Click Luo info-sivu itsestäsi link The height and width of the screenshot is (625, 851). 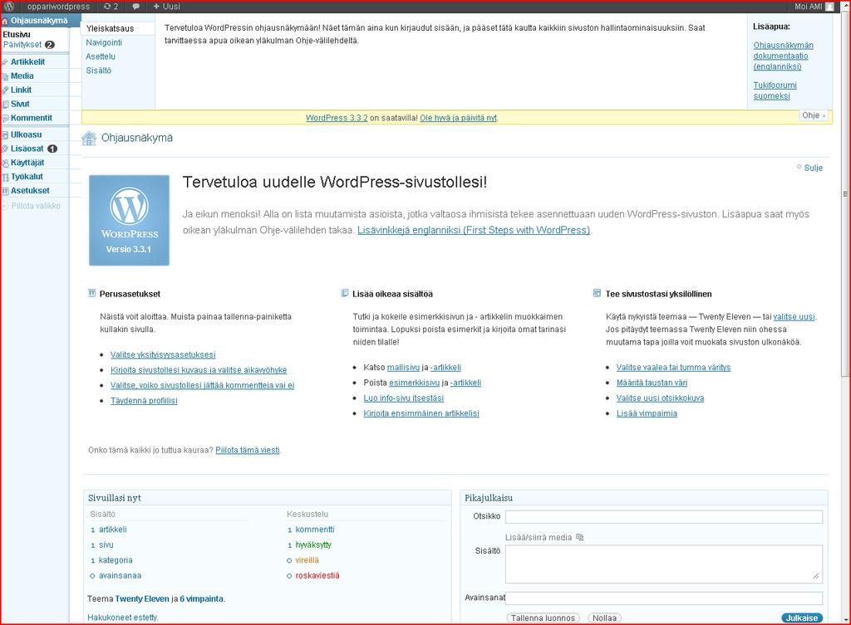tap(403, 398)
